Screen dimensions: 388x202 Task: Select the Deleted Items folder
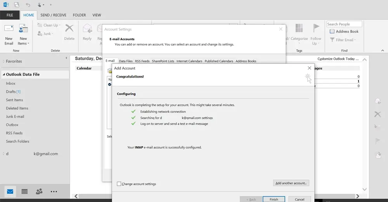pyautogui.click(x=17, y=108)
